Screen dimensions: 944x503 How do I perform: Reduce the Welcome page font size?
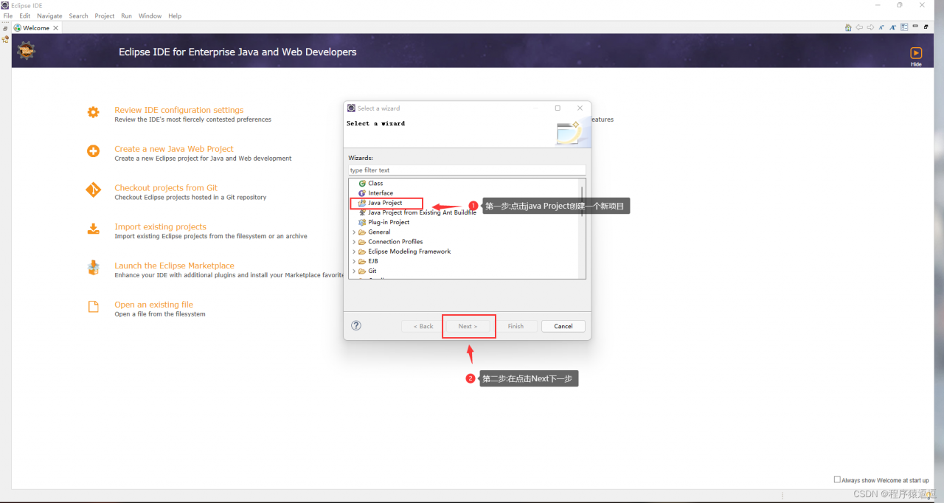[881, 27]
